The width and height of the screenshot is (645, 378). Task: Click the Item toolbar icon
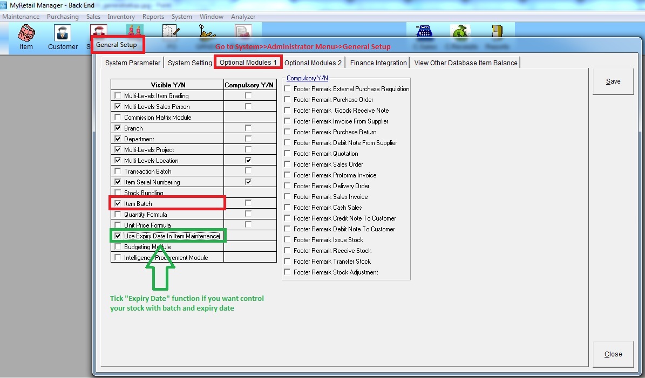click(x=26, y=37)
